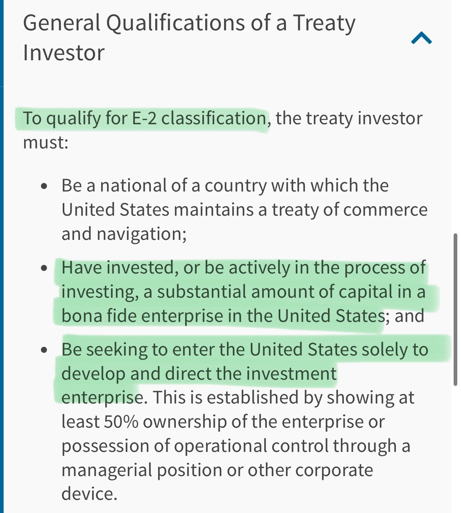This screenshot has height=513, width=461.
Task: Click the word 'must:' below the highlight
Action: pos(45,143)
